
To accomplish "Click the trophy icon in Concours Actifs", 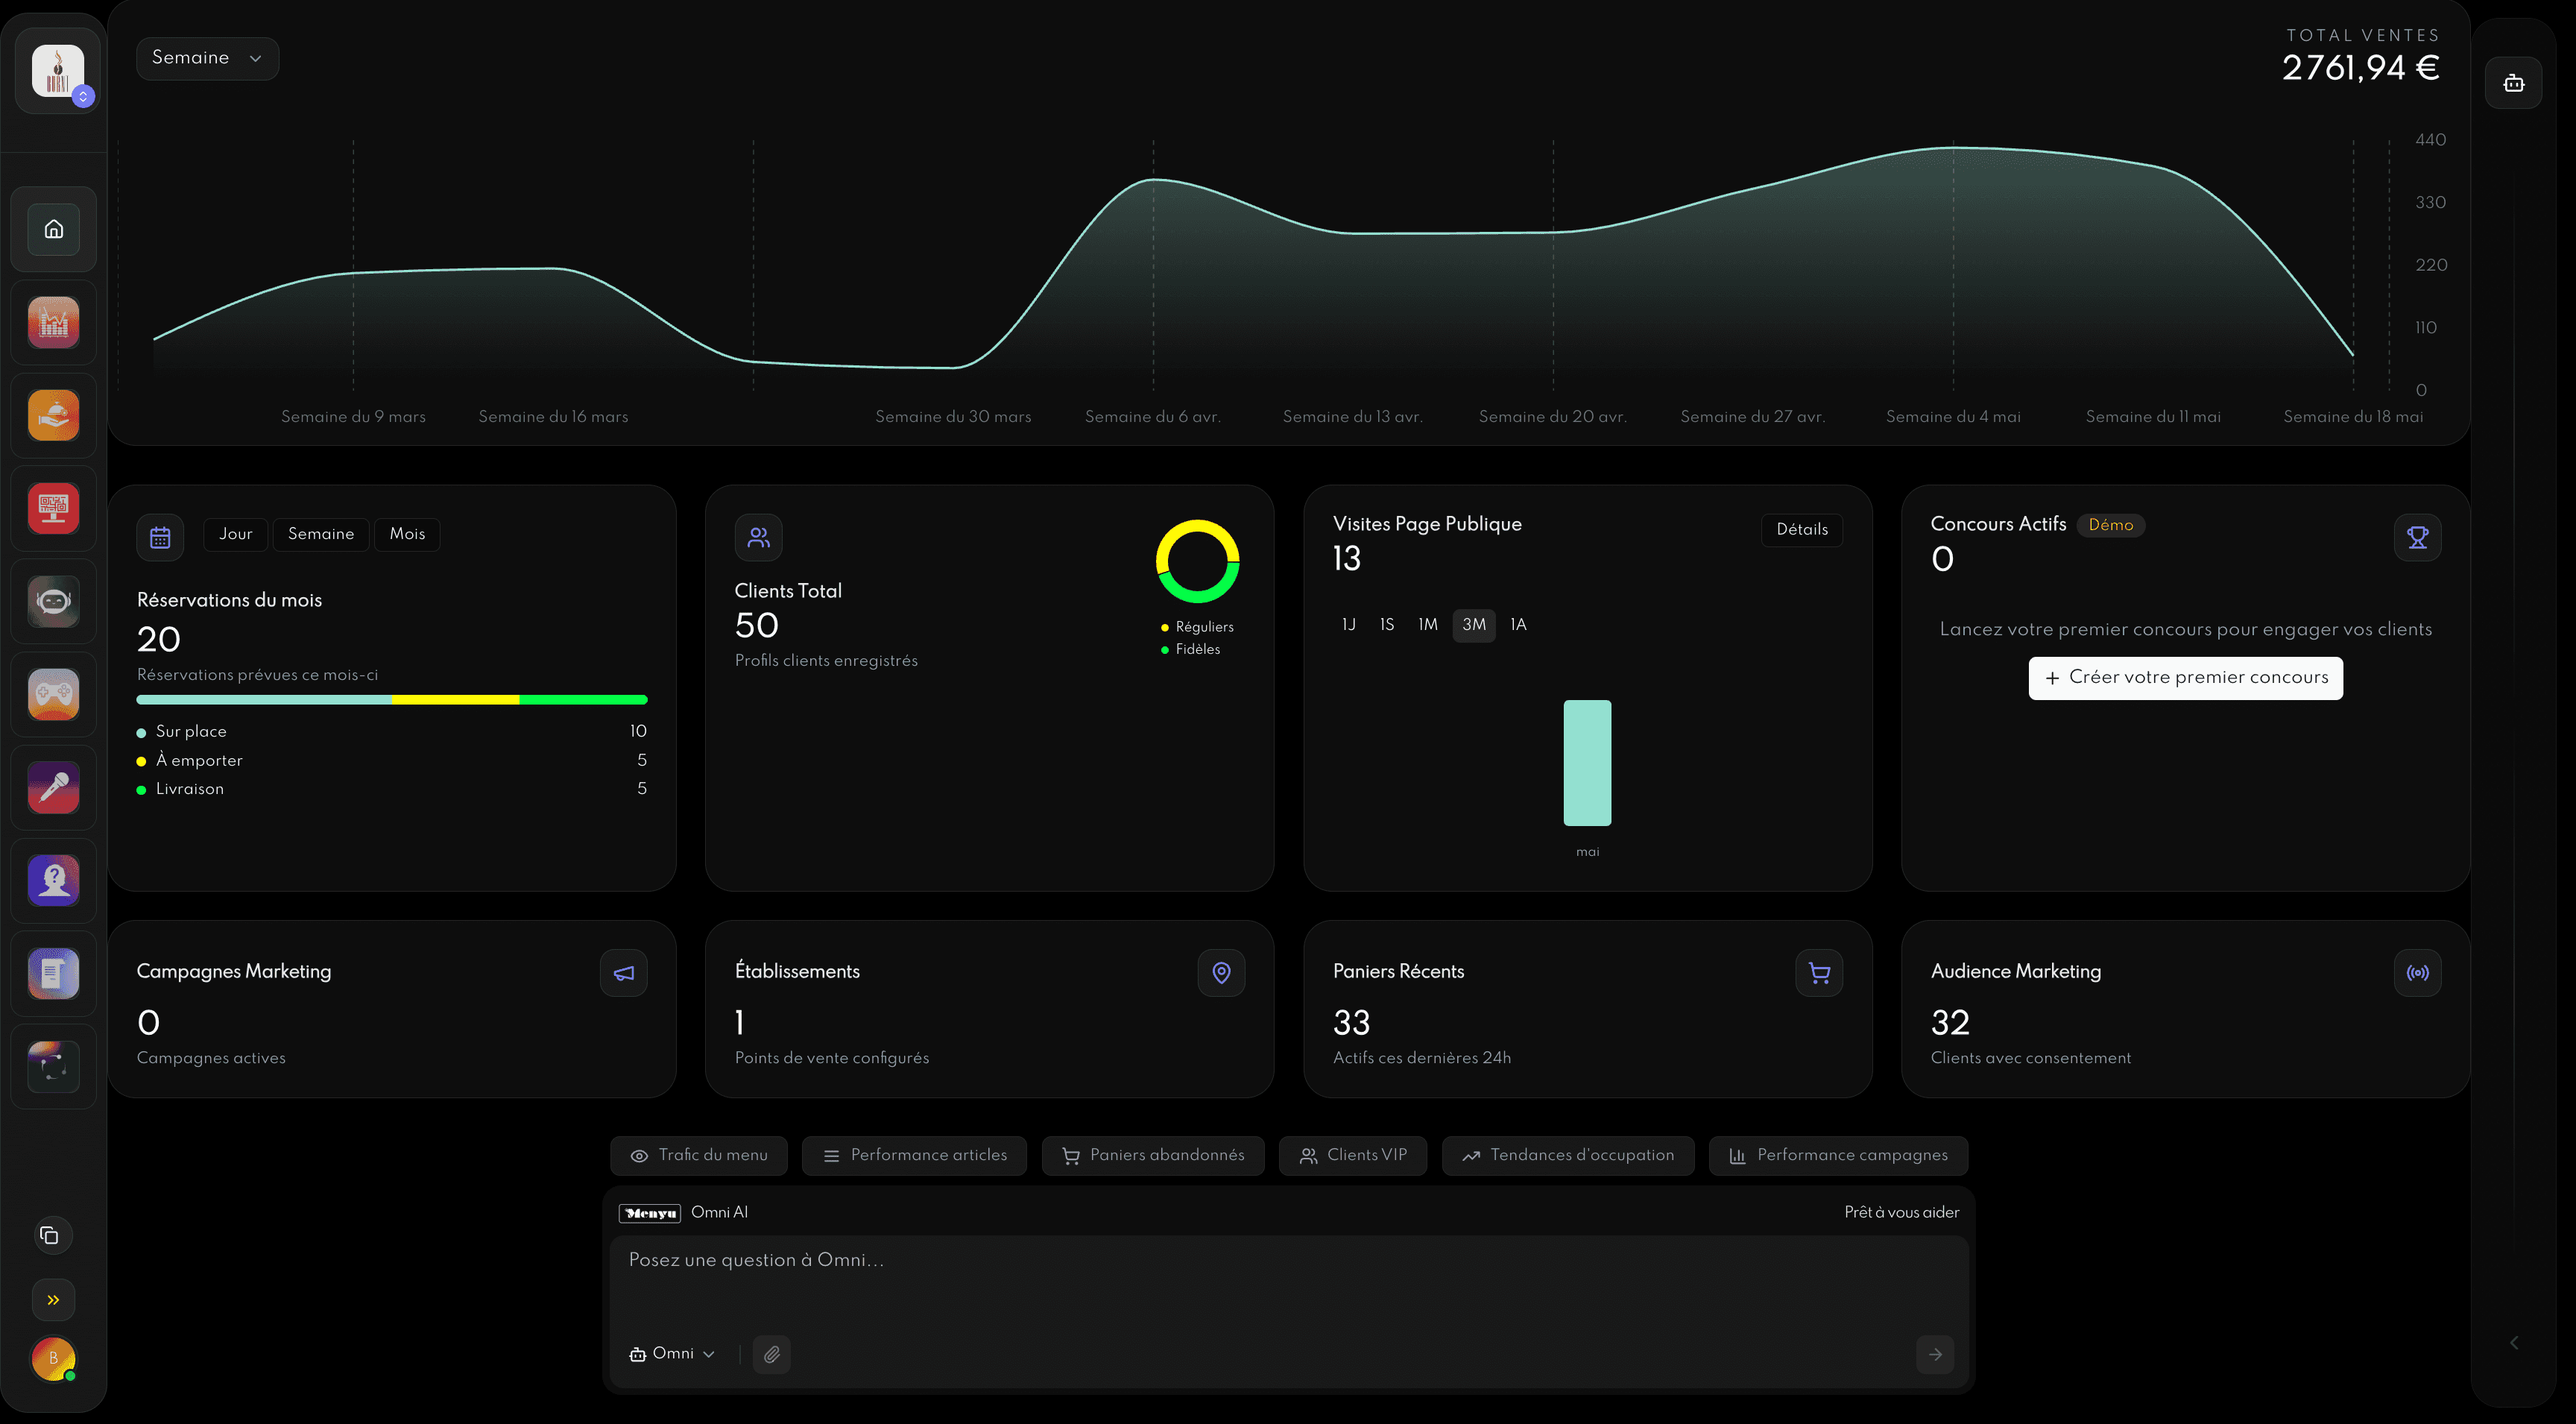I will (x=2418, y=537).
